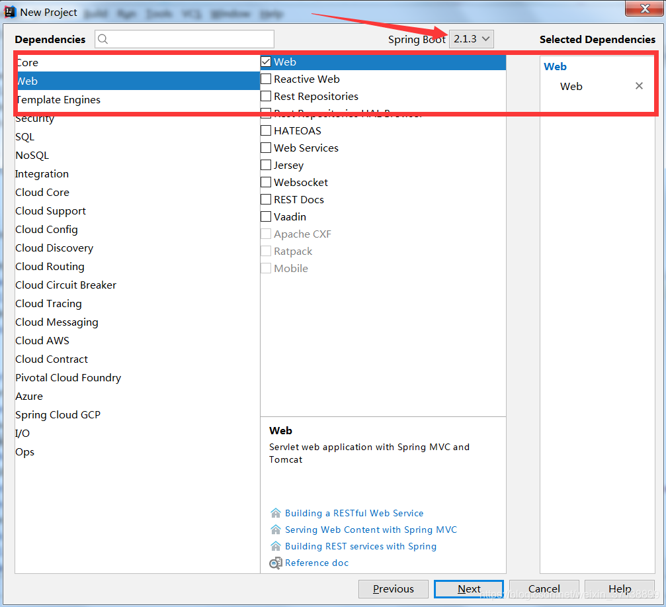Screen dimensions: 666x607
Task: Select the highlighted Web category
Action: [x=137, y=81]
